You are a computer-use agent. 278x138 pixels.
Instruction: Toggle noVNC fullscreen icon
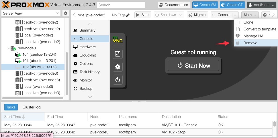point(118,54)
